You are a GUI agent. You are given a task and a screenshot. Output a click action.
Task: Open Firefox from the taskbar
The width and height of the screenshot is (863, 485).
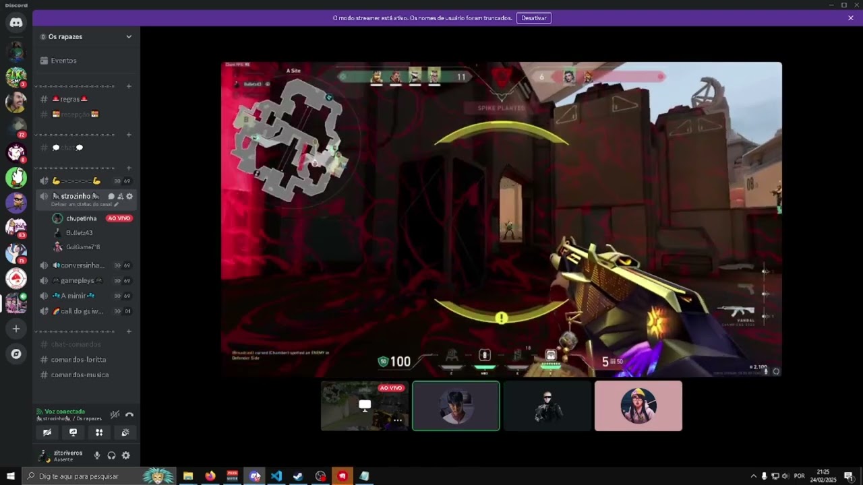click(210, 476)
